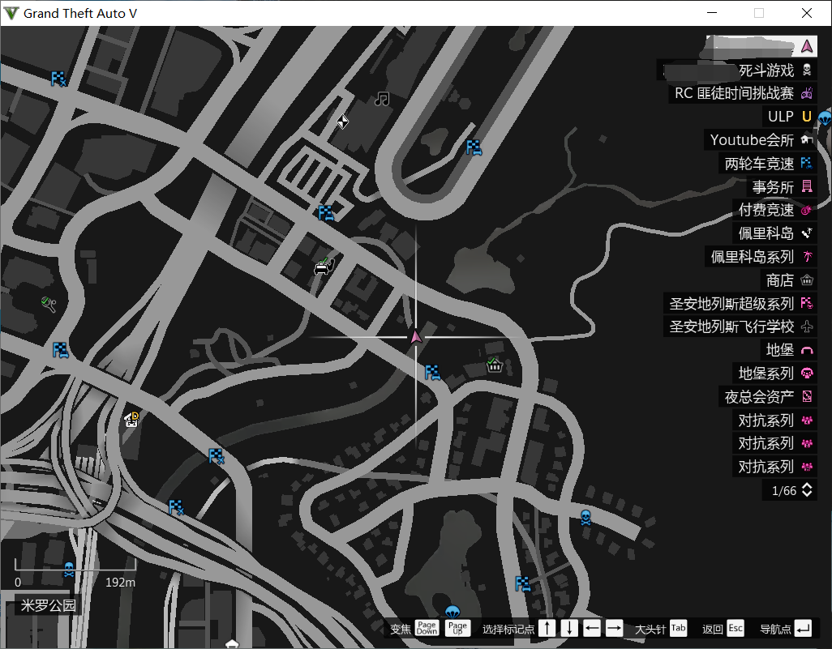Click the yellow U icon for ULP
This screenshot has width=832, height=649.
[x=807, y=117]
